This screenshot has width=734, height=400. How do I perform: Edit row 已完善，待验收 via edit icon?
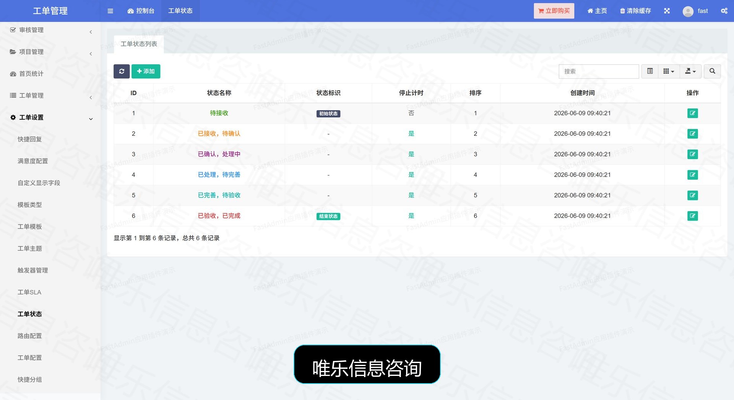coord(692,195)
